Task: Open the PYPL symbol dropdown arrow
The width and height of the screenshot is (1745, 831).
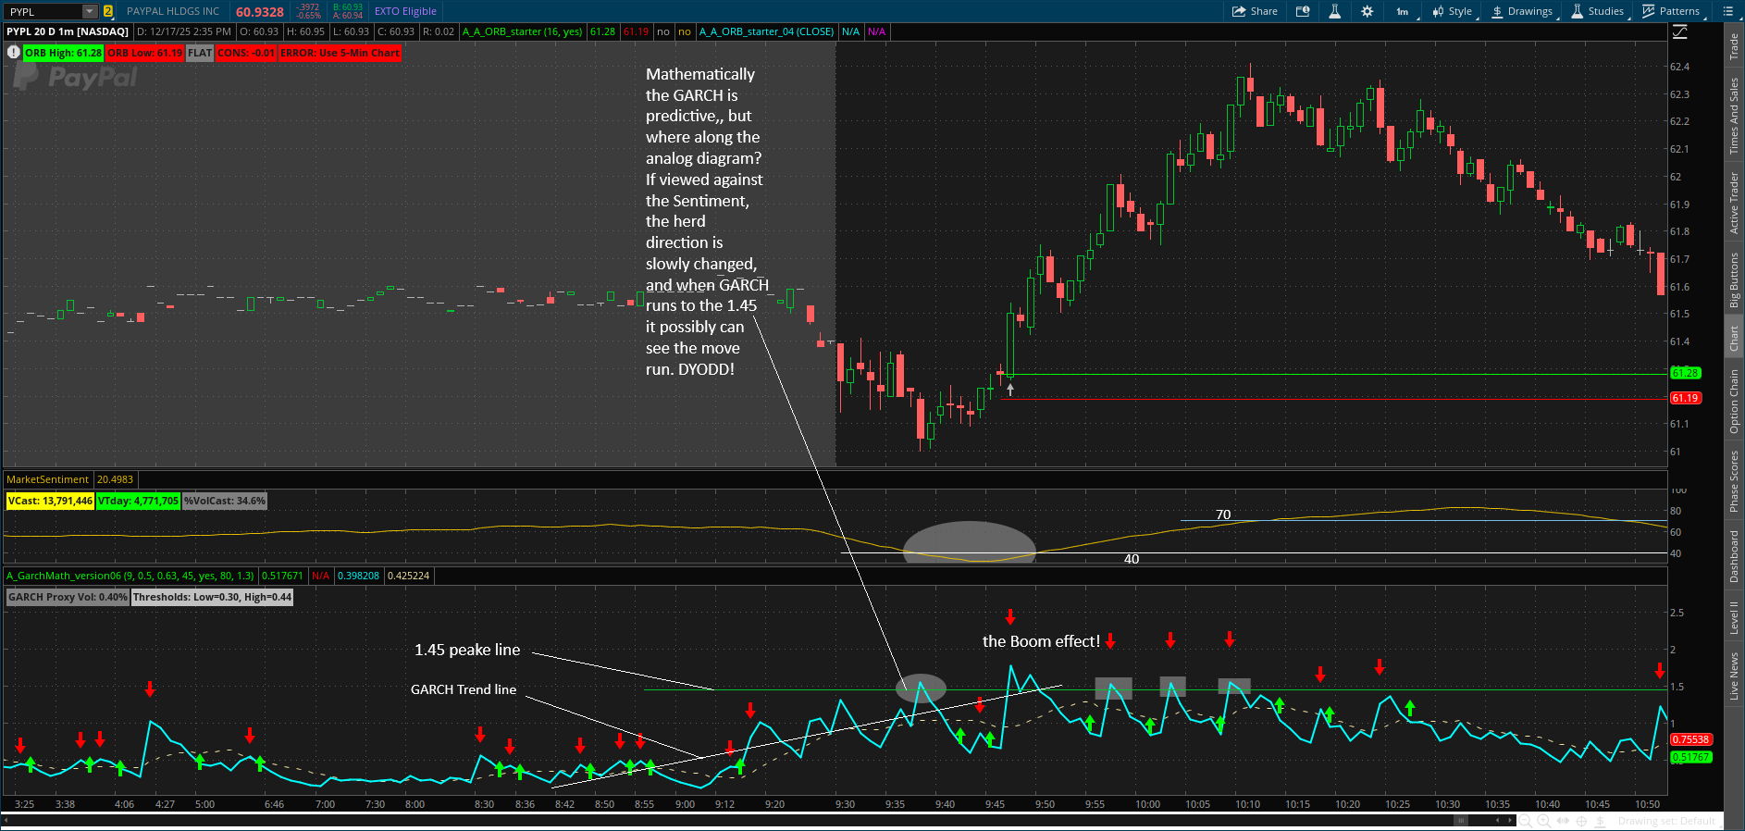Action: point(90,11)
